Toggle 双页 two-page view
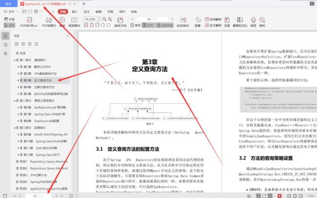317x198 pixels. coord(149,25)
